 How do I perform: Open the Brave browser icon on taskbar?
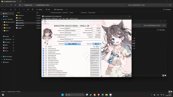pos(99,95)
